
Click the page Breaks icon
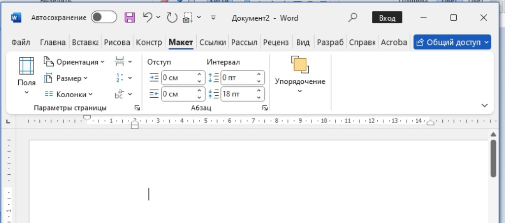[x=119, y=62]
